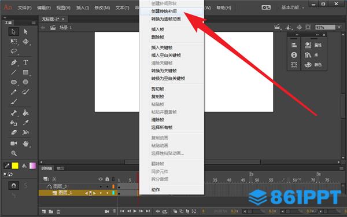Click the new folder icon in timeline

(51, 211)
